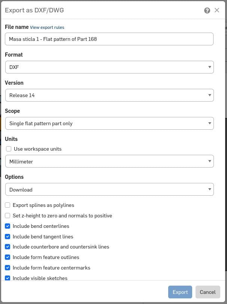
Task: Click the View export rules link
Action: [x=47, y=27]
